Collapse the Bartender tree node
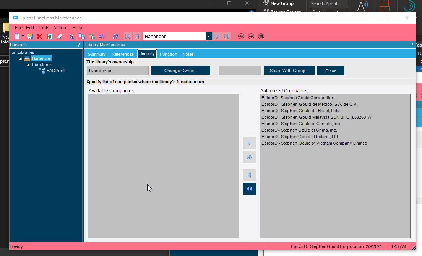 pyautogui.click(x=21, y=58)
